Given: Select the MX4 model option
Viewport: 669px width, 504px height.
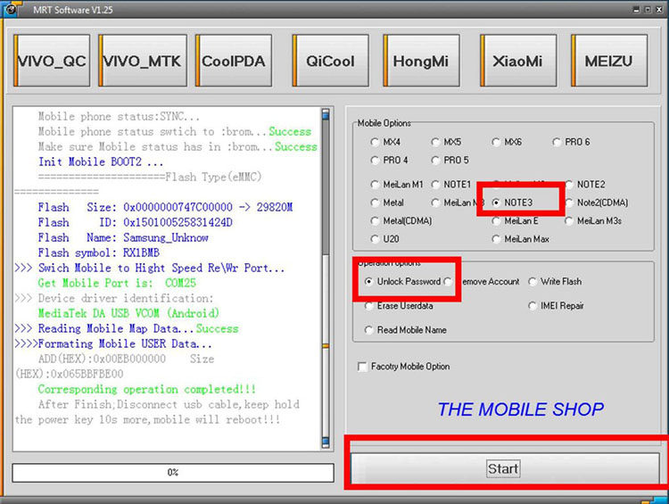Looking at the screenshot, I should (385, 142).
